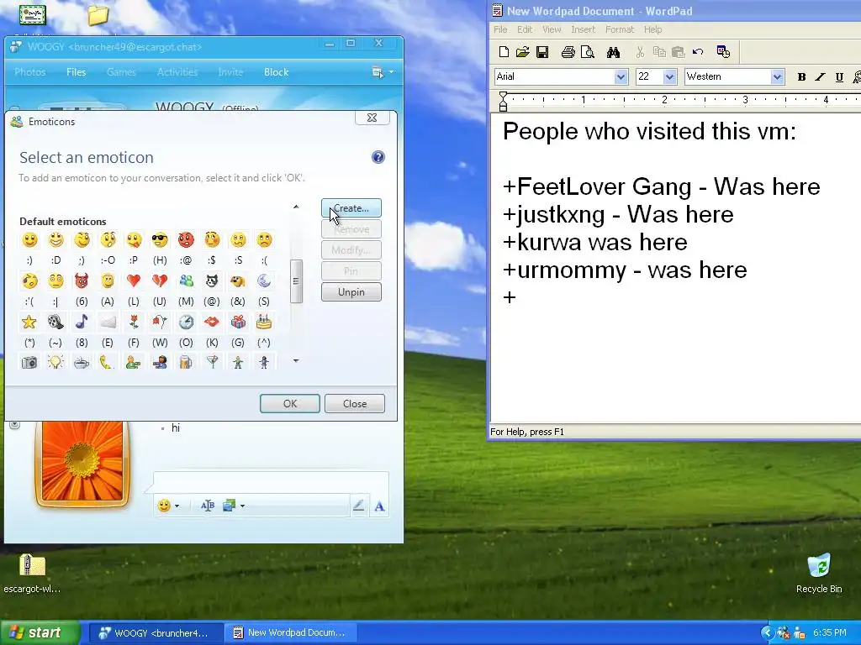
Task: Click WordPad ruler indent marker
Action: click(x=503, y=102)
